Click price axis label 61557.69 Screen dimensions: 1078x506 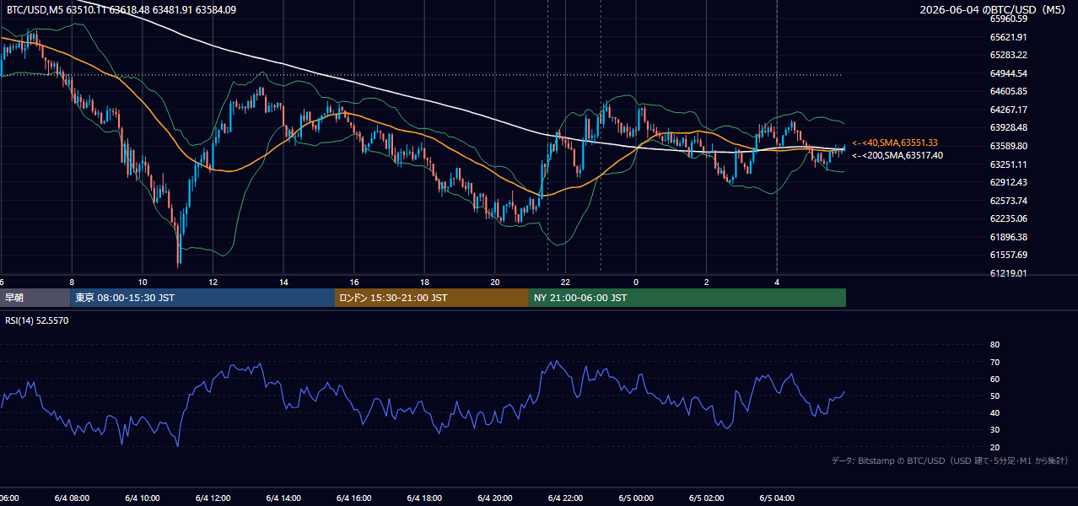coord(1008,255)
